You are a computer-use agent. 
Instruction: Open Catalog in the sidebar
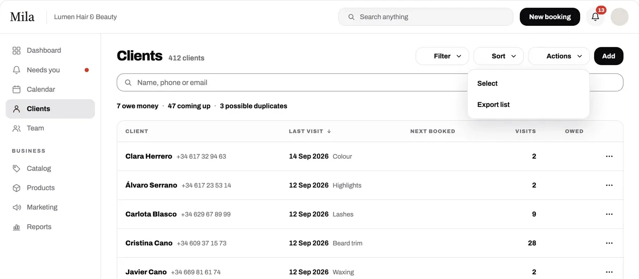click(50, 168)
